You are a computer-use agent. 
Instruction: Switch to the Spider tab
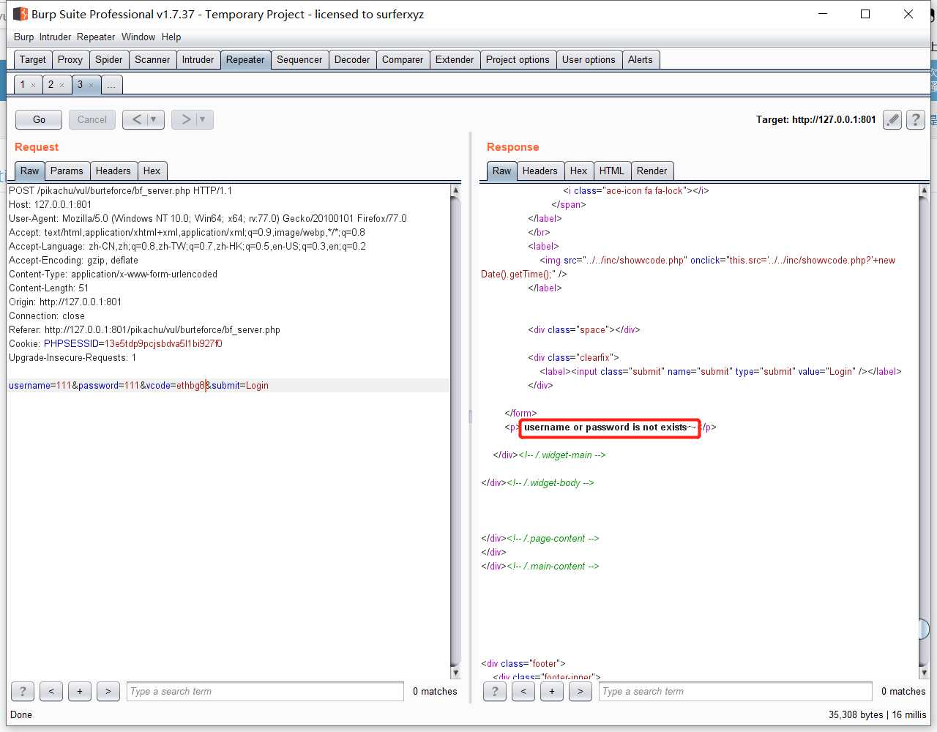[x=109, y=59]
